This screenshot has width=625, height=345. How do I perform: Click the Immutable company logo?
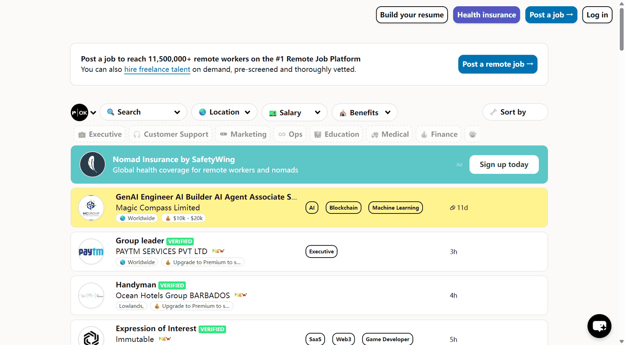[91, 336]
